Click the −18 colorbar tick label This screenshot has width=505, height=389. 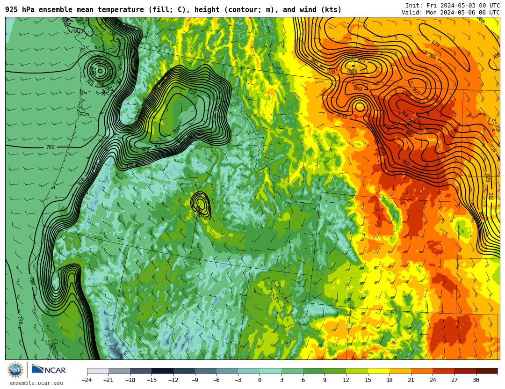pyautogui.click(x=130, y=380)
